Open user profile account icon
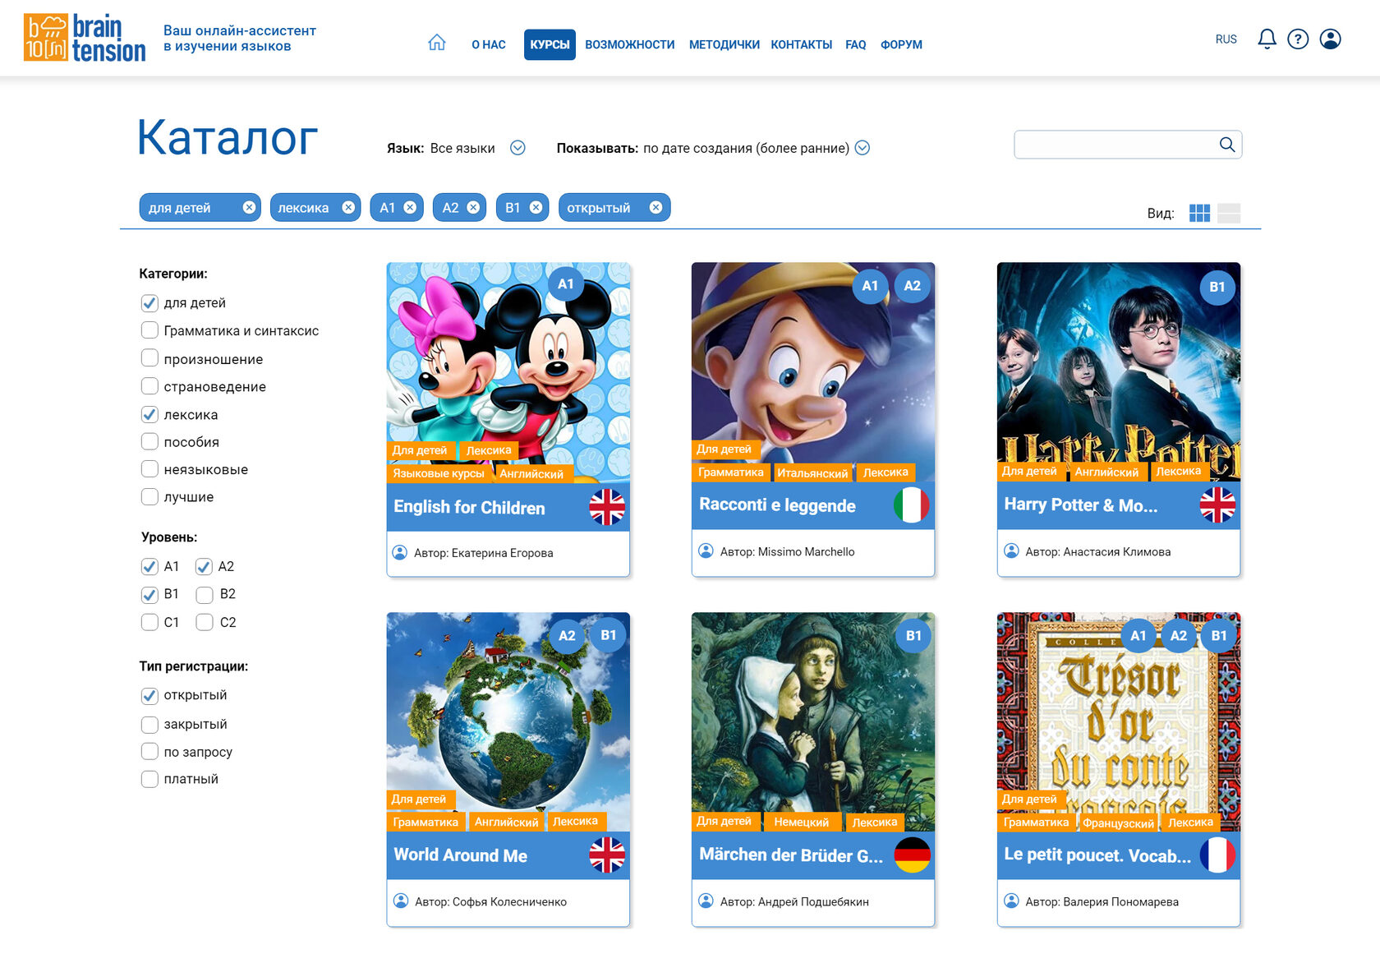This screenshot has width=1380, height=963. pos(1330,39)
